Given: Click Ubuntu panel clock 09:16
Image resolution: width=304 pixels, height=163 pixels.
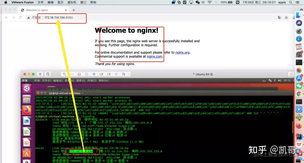Looking at the screenshot, I should pyautogui.click(x=287, y=81).
